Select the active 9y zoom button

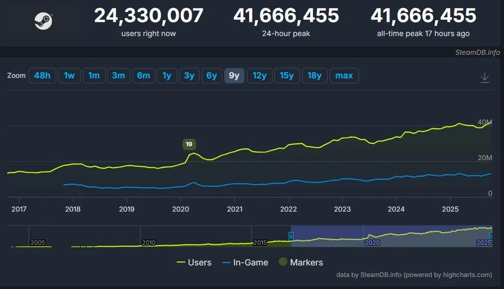click(234, 76)
